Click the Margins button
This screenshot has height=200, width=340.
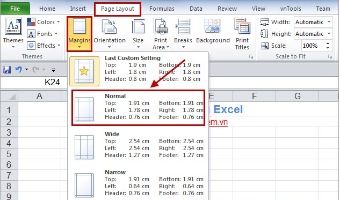tap(79, 34)
